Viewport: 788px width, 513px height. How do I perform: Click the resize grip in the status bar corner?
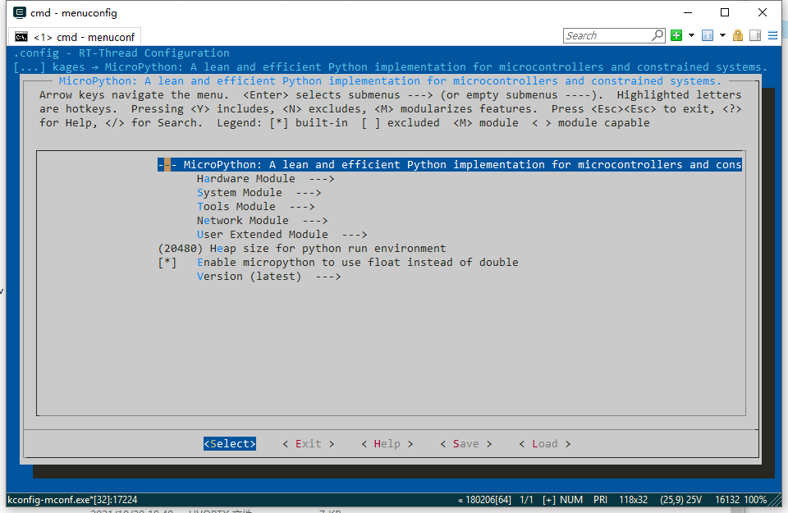coord(777,501)
